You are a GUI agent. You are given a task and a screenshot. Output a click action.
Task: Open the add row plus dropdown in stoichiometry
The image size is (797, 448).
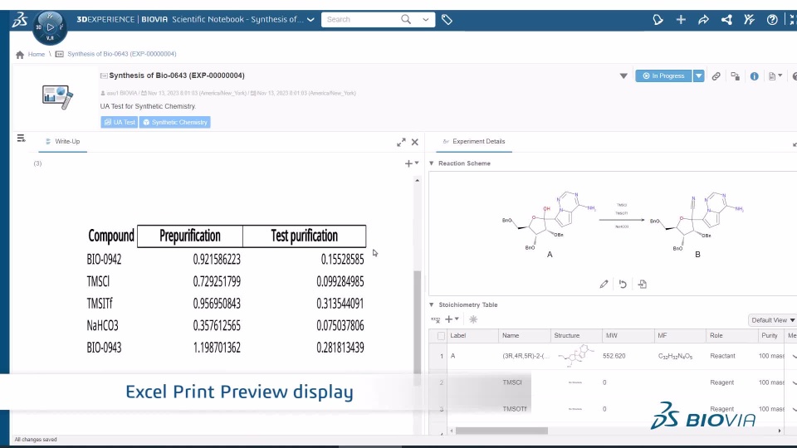click(x=452, y=319)
